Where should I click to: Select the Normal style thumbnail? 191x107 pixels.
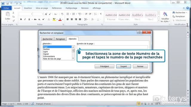click(111, 17)
